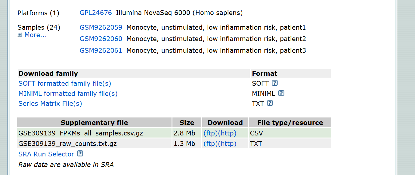The image size is (415, 175).
Task: Open help icon next to MINiML format
Action: (281, 93)
